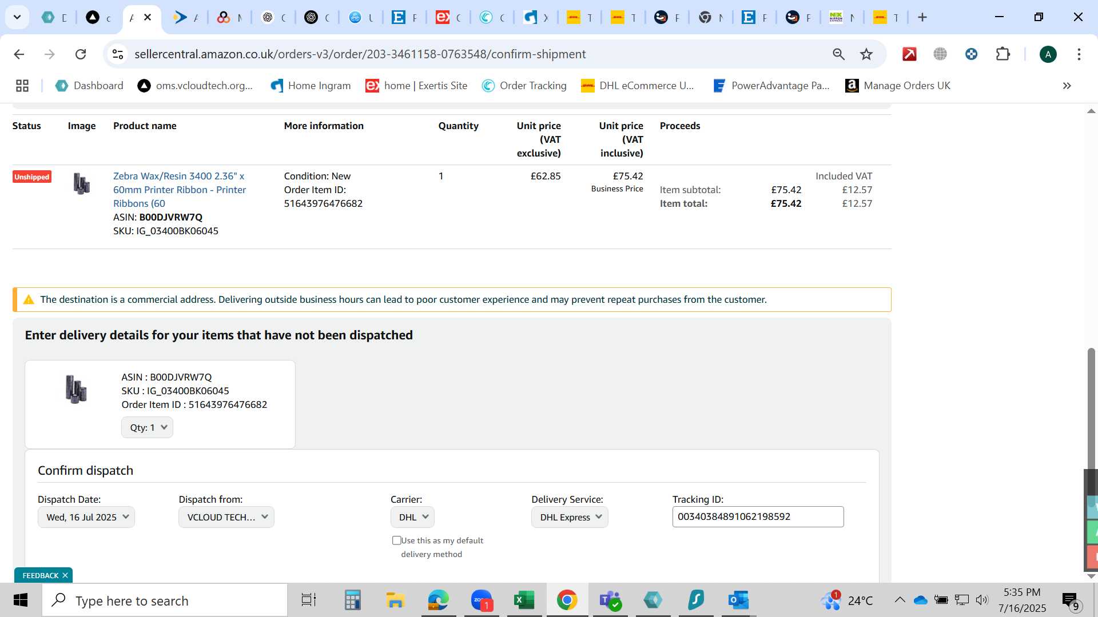Open oms.vcloudtech.org bookmark
Image resolution: width=1098 pixels, height=617 pixels.
click(195, 86)
